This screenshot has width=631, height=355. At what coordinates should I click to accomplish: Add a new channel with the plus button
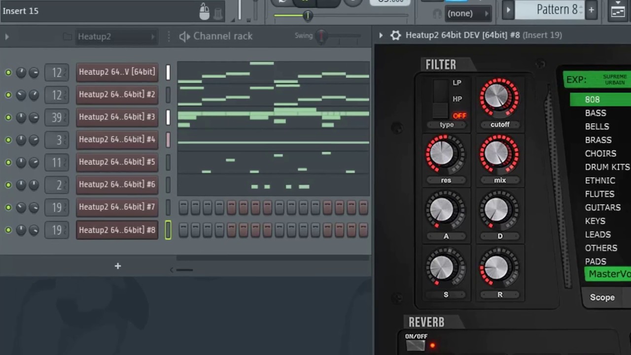point(118,266)
